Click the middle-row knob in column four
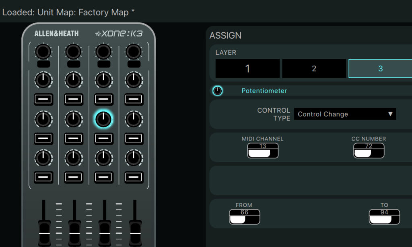 point(134,118)
